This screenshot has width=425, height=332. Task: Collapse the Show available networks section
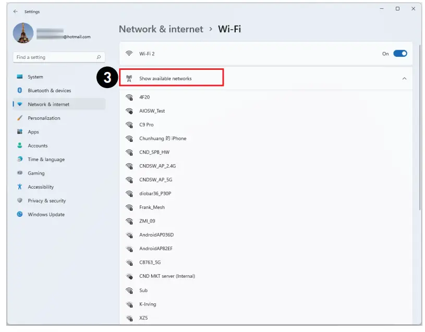[x=404, y=79]
